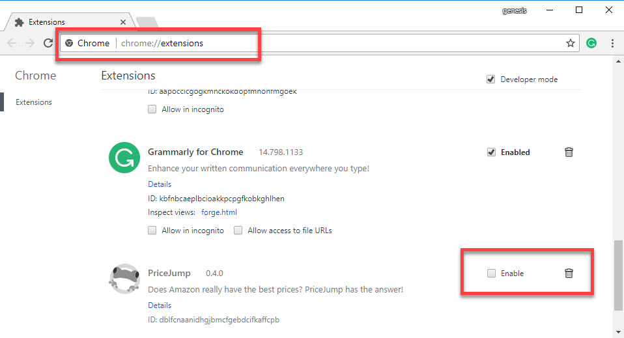Click the Grammarly for Chrome title
This screenshot has width=624, height=338.
pos(195,152)
